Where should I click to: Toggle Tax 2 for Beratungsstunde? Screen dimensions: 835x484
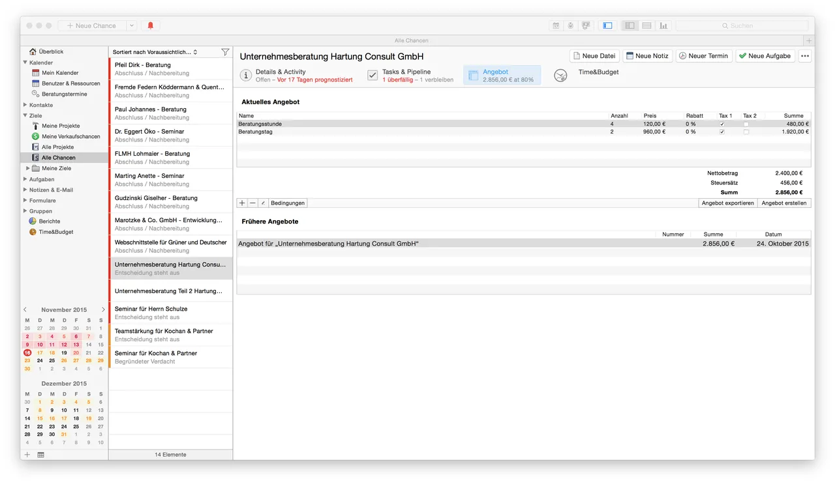click(x=746, y=124)
